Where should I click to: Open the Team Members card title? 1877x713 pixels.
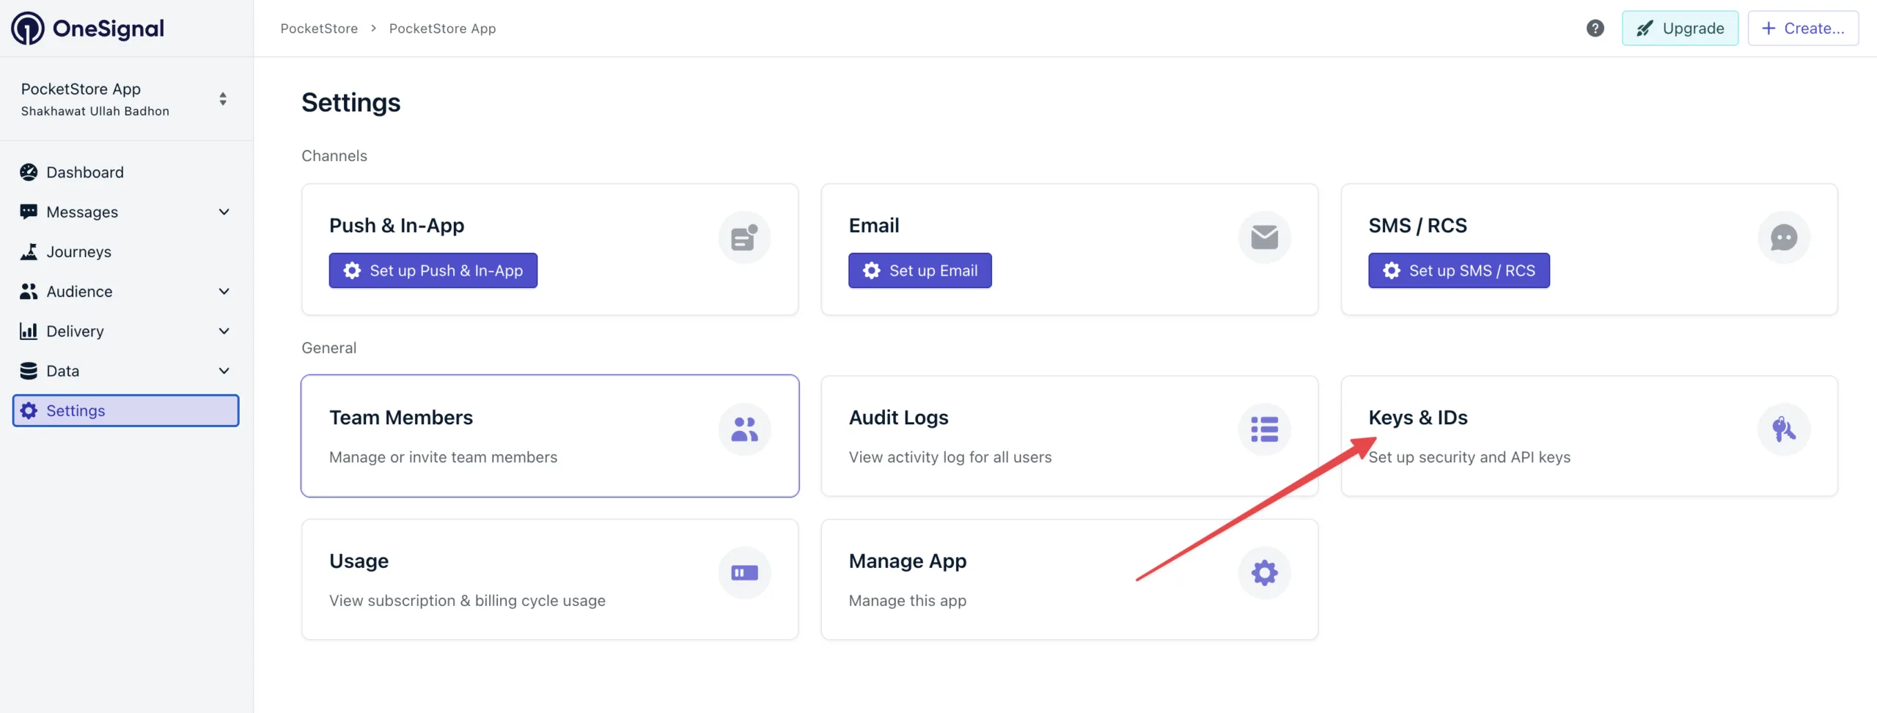pos(401,417)
